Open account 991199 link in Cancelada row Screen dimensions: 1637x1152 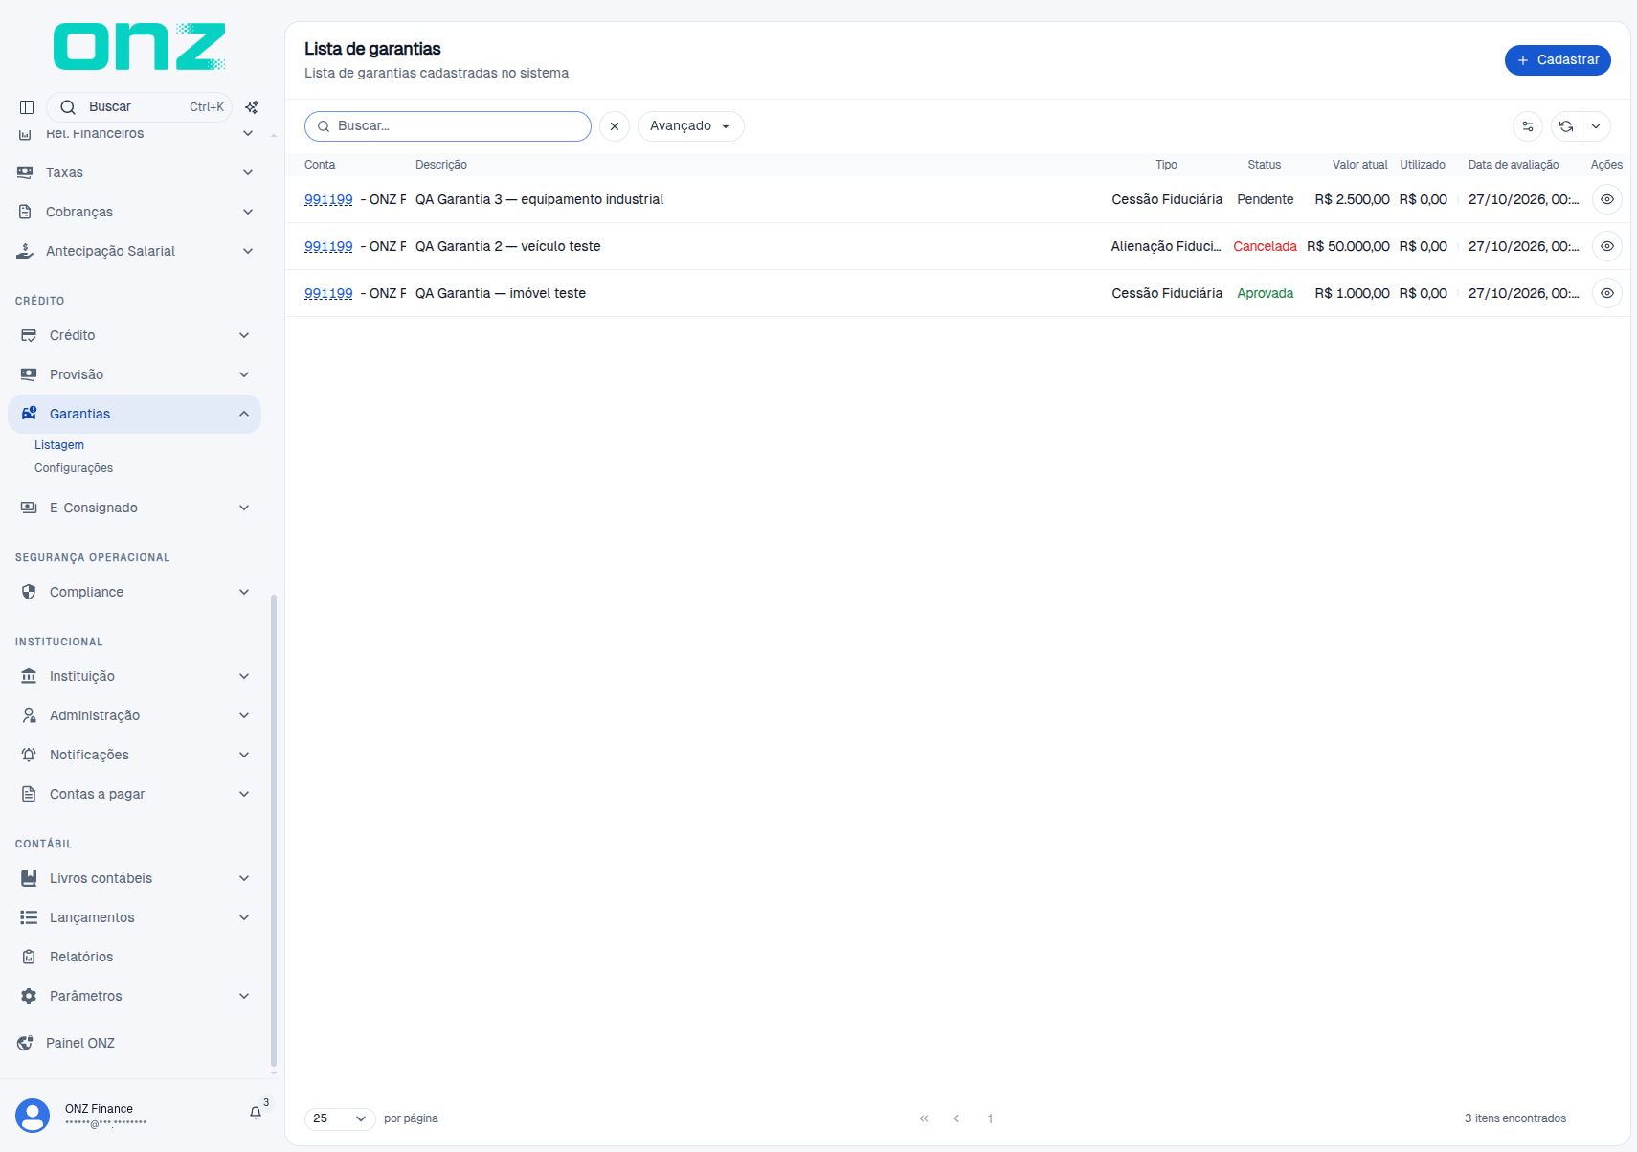point(328,246)
